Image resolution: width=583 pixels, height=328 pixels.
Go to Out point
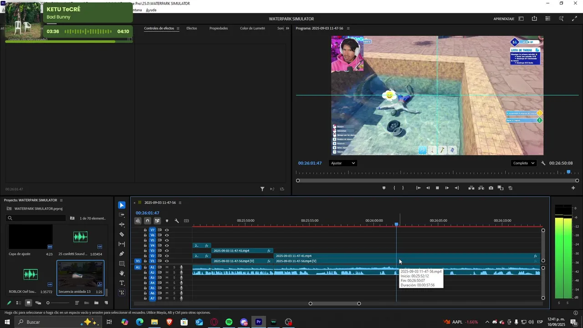click(456, 188)
